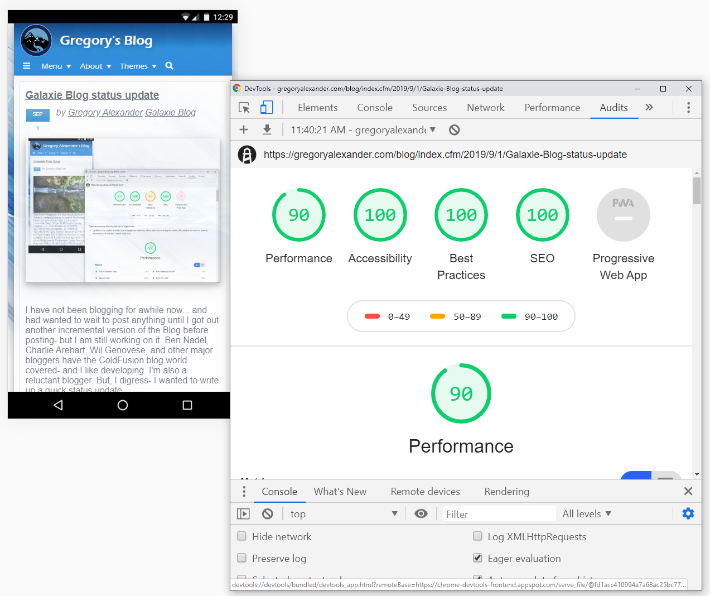
Task: Switch to the Sources tab
Action: click(x=429, y=108)
